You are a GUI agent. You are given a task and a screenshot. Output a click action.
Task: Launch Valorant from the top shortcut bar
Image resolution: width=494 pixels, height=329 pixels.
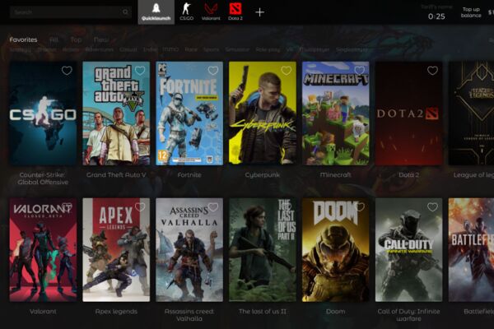point(211,12)
